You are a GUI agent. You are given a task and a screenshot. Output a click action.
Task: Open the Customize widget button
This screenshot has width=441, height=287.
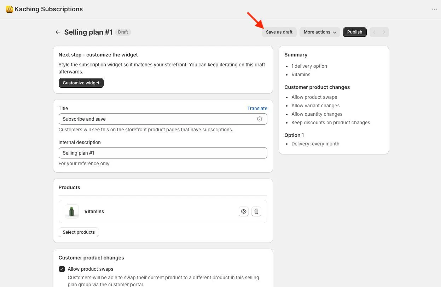[81, 83]
